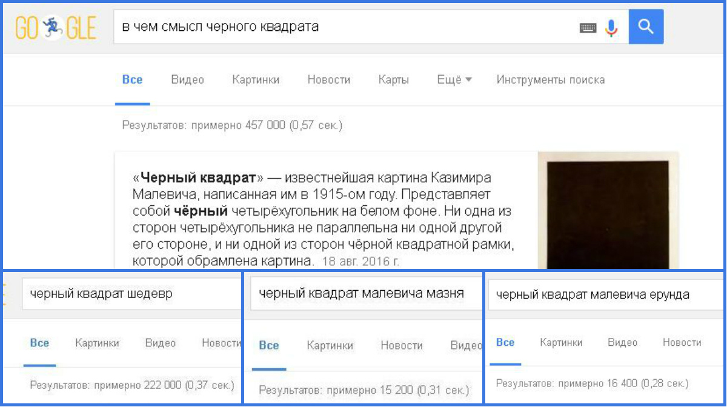Open Картинки tab in top search results
Viewport: 727px width, 407px height.
pos(256,80)
